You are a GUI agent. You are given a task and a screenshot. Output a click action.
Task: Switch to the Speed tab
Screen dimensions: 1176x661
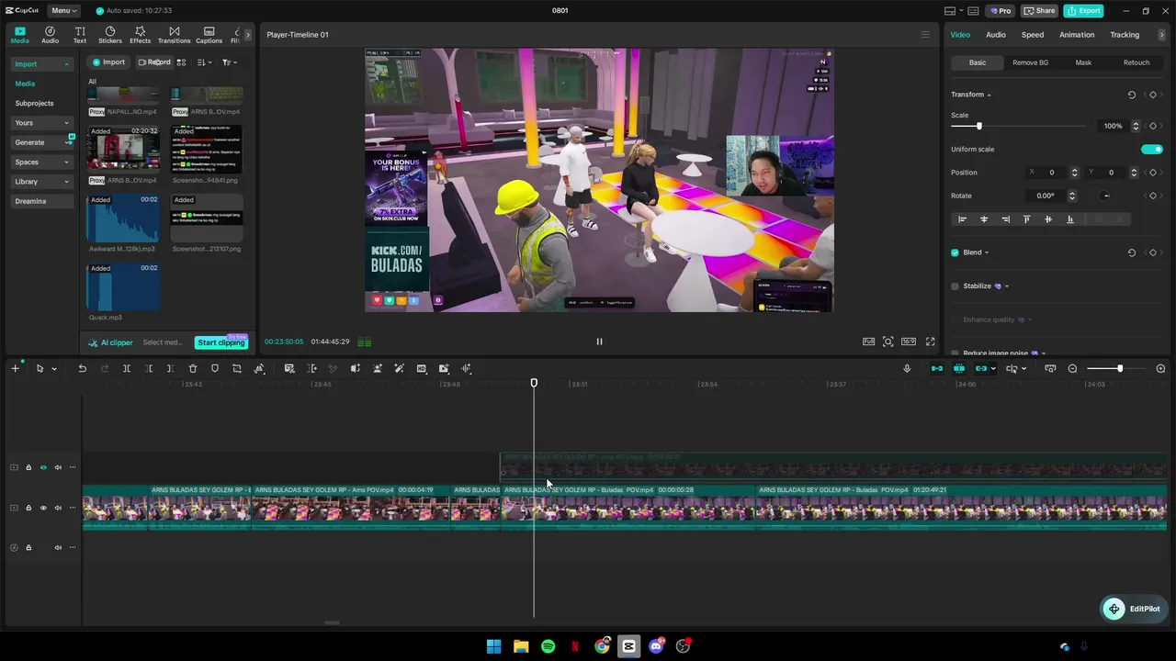tap(1033, 35)
